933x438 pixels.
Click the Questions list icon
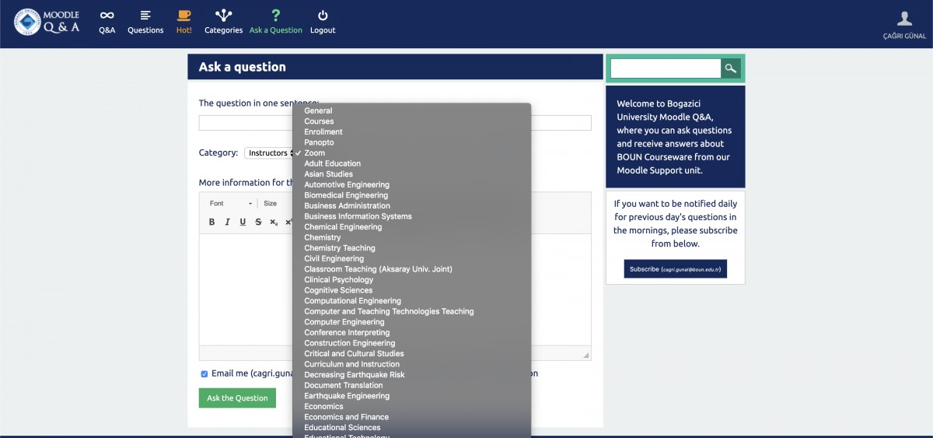pyautogui.click(x=145, y=16)
